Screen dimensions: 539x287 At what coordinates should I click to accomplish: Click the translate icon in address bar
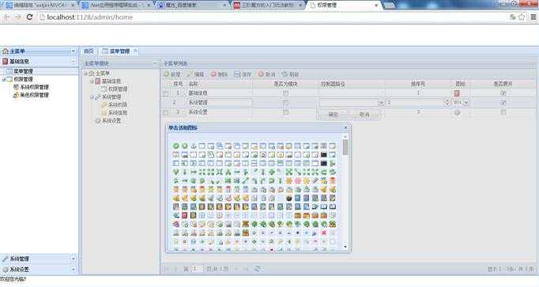(513, 17)
